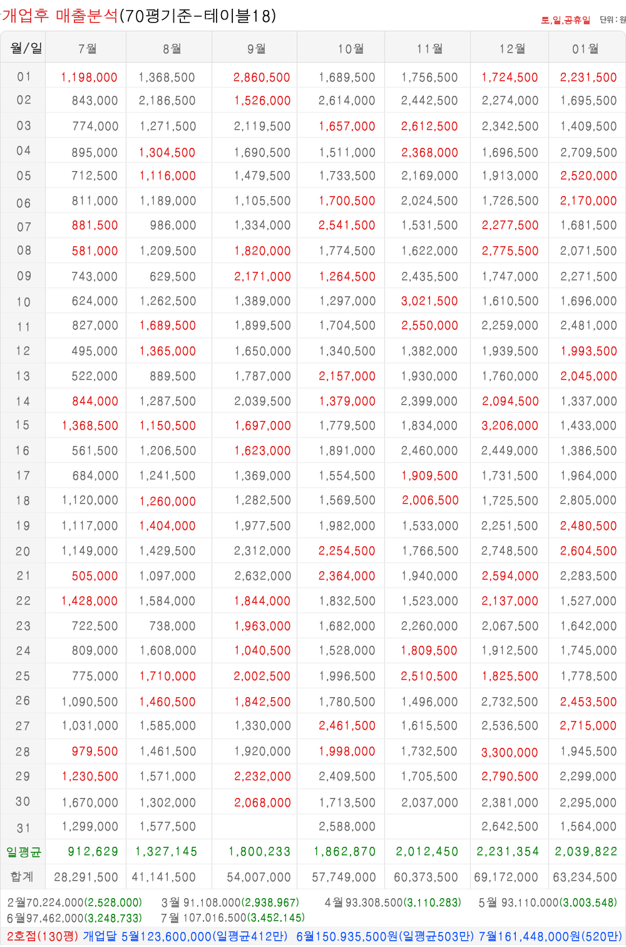Select the cell showing 2,805,000
Viewport: 626px width, 947px height.
pyautogui.click(x=588, y=500)
